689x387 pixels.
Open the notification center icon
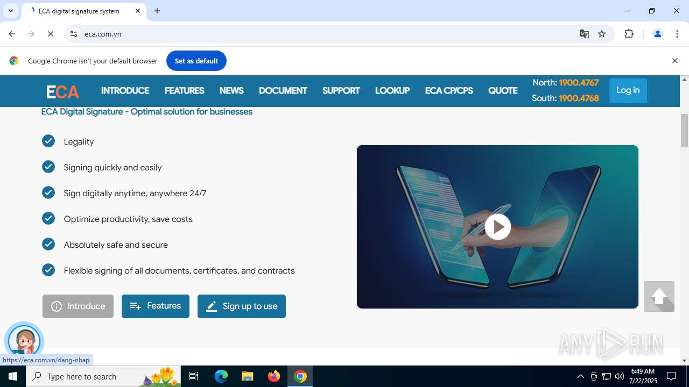(x=671, y=376)
